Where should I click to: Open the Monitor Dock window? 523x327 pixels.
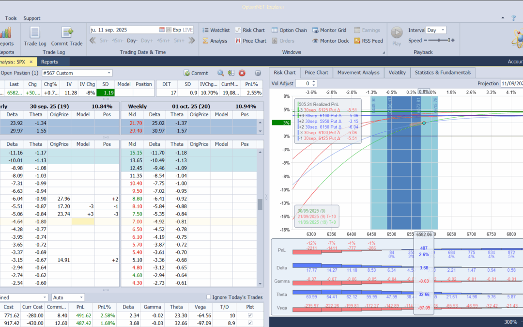(x=330, y=41)
